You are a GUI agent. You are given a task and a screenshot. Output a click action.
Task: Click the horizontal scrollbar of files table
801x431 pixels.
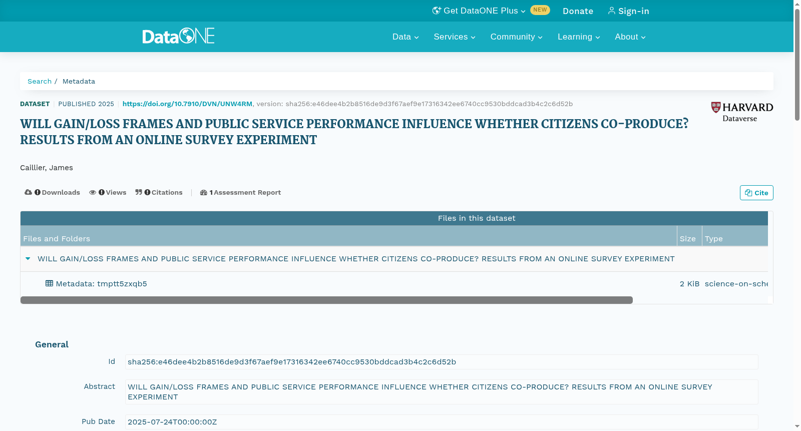(326, 300)
